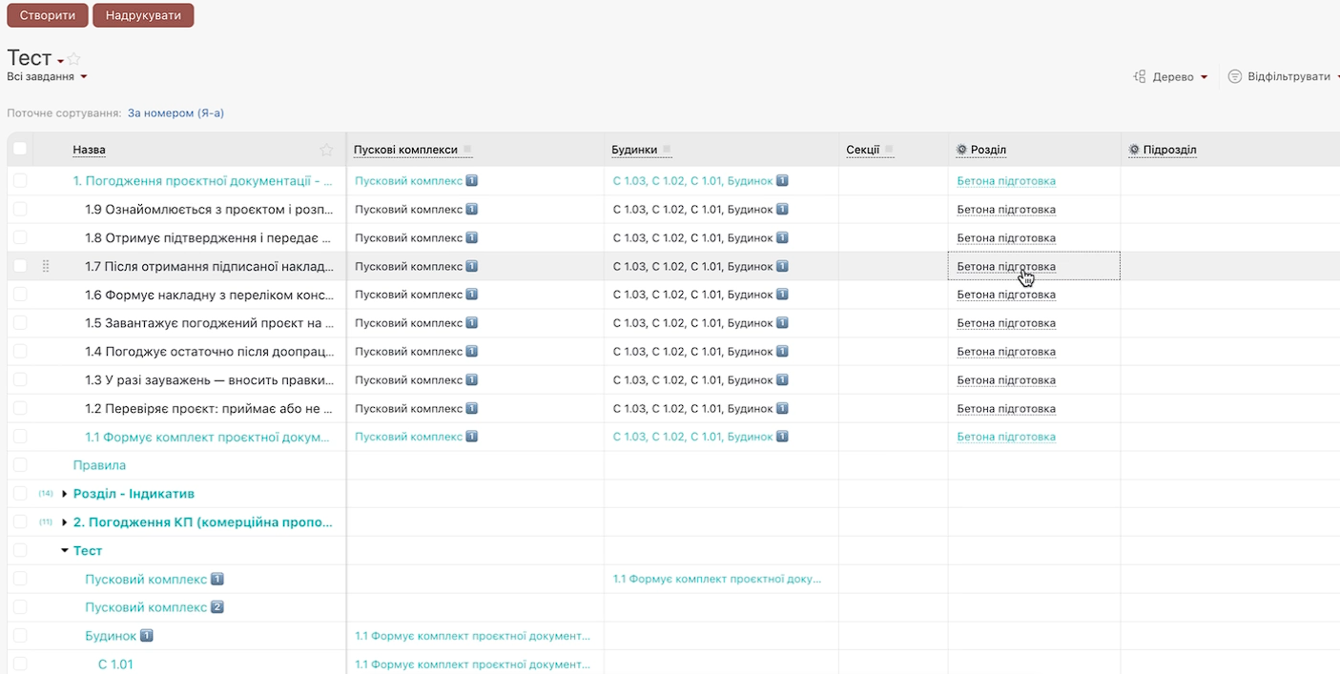
Task: Collapse the Тест tree node
Action: [65, 551]
